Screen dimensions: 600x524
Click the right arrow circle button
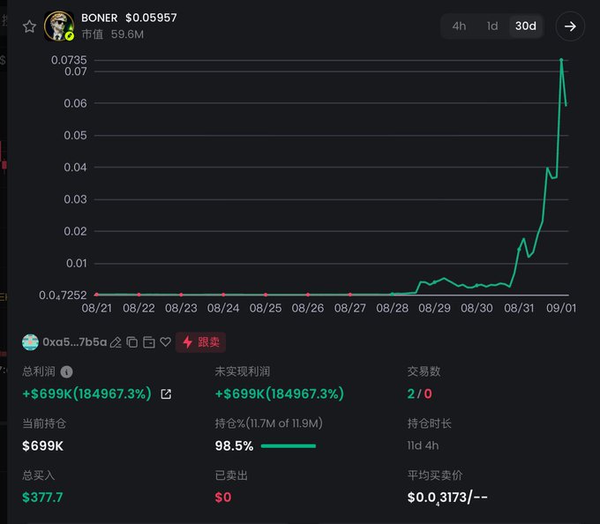coord(570,26)
